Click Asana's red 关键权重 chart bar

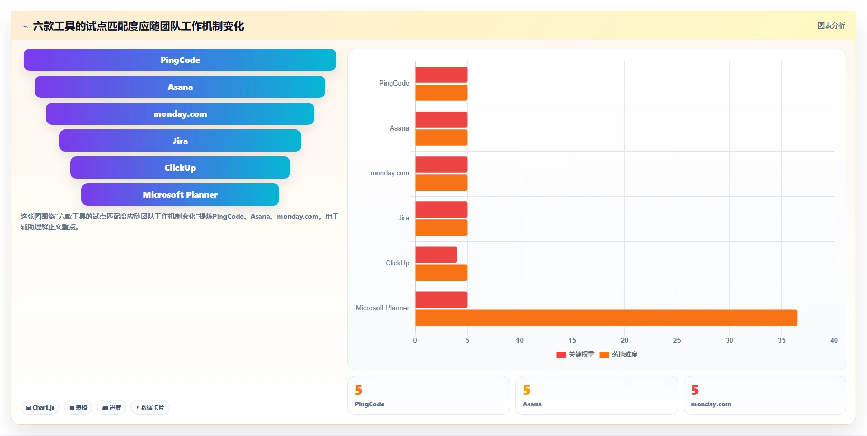[x=441, y=119]
